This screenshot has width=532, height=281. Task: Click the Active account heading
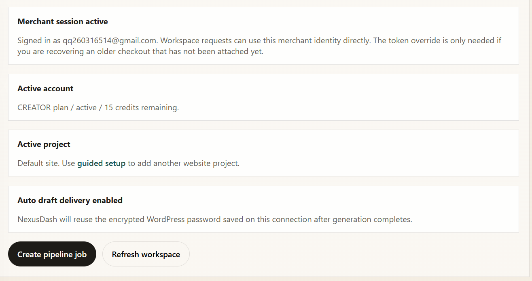pyautogui.click(x=45, y=88)
